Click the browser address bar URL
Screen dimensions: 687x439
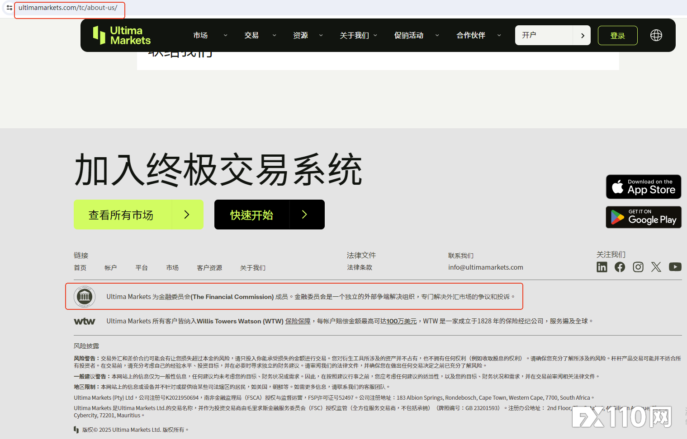68,8
